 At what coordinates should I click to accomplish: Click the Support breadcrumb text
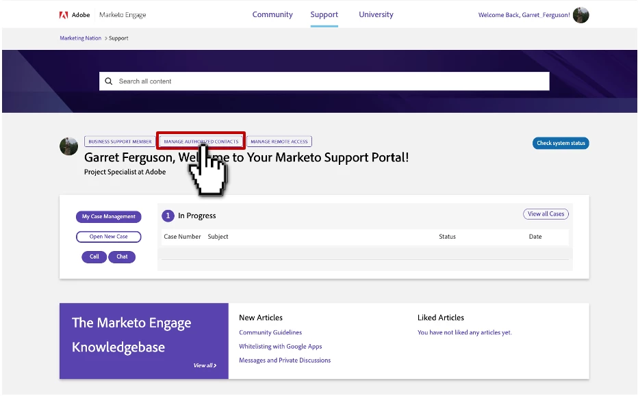(x=118, y=38)
